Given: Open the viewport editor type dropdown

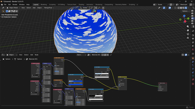Looking at the screenshot, I should coord(3,8).
